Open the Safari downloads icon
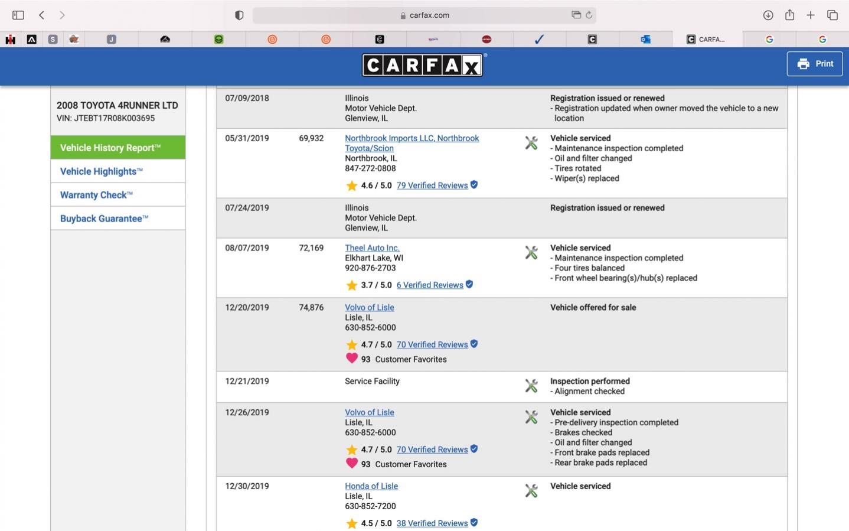This screenshot has height=531, width=849. 768,15
